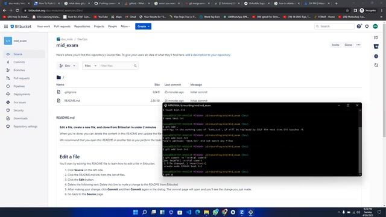This screenshot has height=217, width=386.
Task: Open the Windows Start button
Action: 135,212
